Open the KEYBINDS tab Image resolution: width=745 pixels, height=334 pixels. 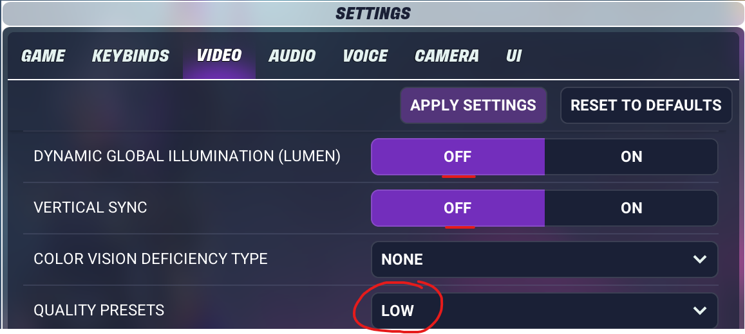(131, 56)
